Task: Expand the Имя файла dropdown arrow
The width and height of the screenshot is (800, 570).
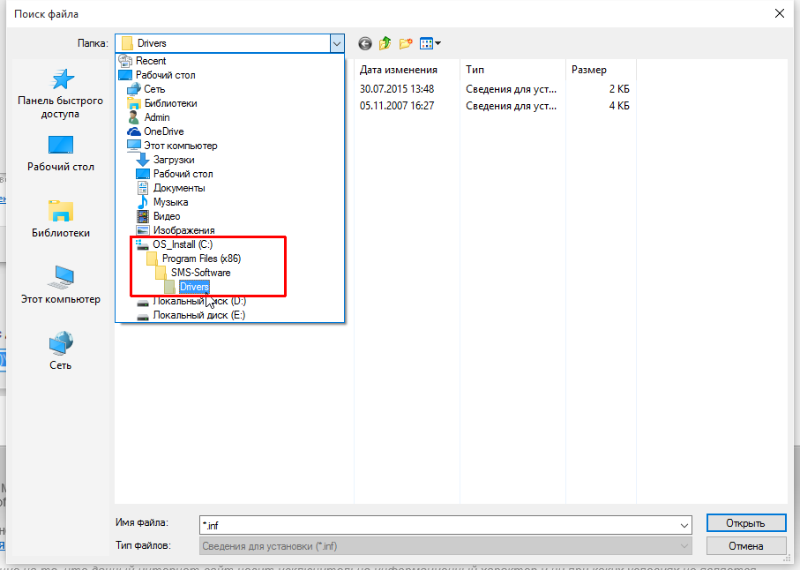Action: (684, 525)
